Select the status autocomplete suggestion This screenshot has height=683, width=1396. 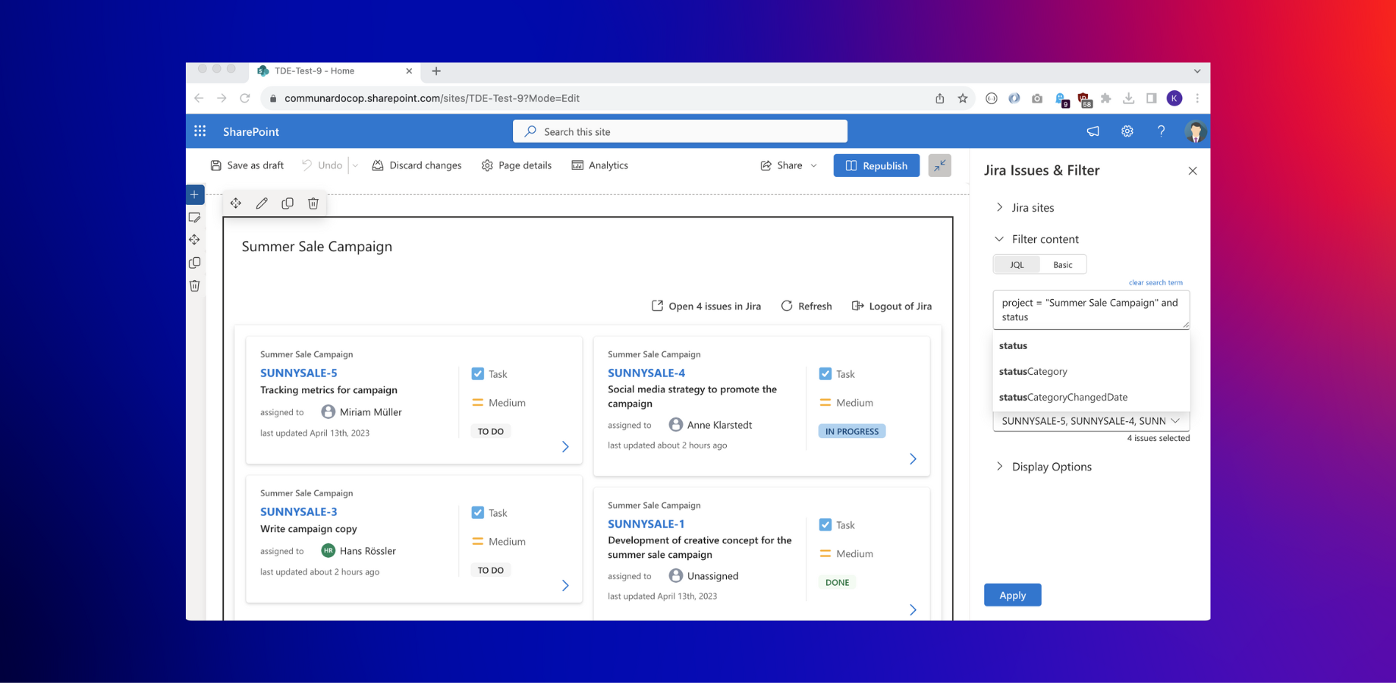point(1091,346)
